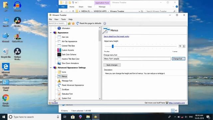
Task: Click the System Font letter A icon
Action: pyautogui.click(x=59, y=98)
